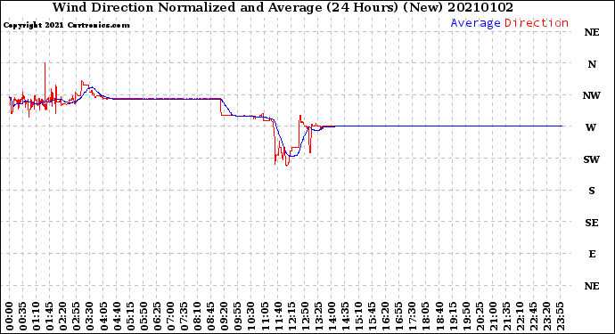Viewport: 615px width, 334px height.
Task: Click the 18:40 time axis label
Action: pos(439,316)
